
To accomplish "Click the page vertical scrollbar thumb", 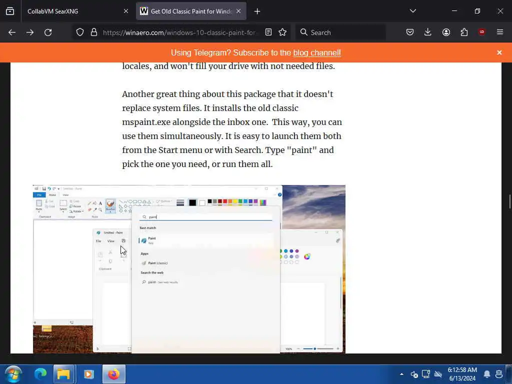I will pos(509,201).
